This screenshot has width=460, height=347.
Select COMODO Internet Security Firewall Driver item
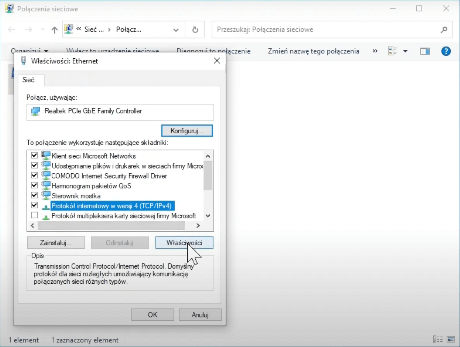[x=109, y=176]
